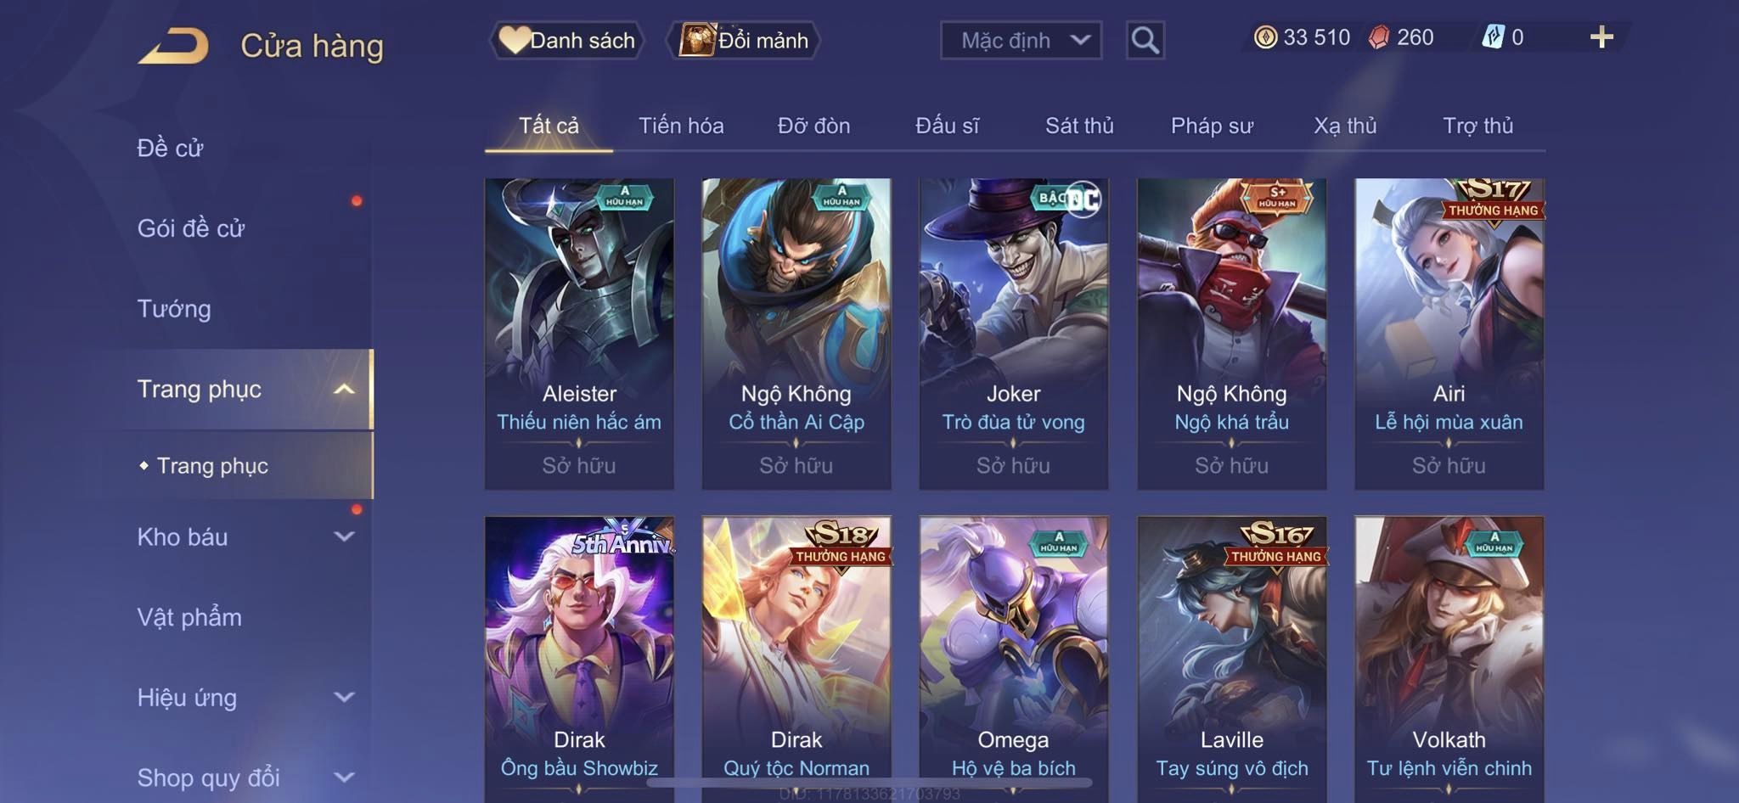The width and height of the screenshot is (1739, 803).
Task: Select the Tiến hóa filter tab
Action: tap(681, 126)
